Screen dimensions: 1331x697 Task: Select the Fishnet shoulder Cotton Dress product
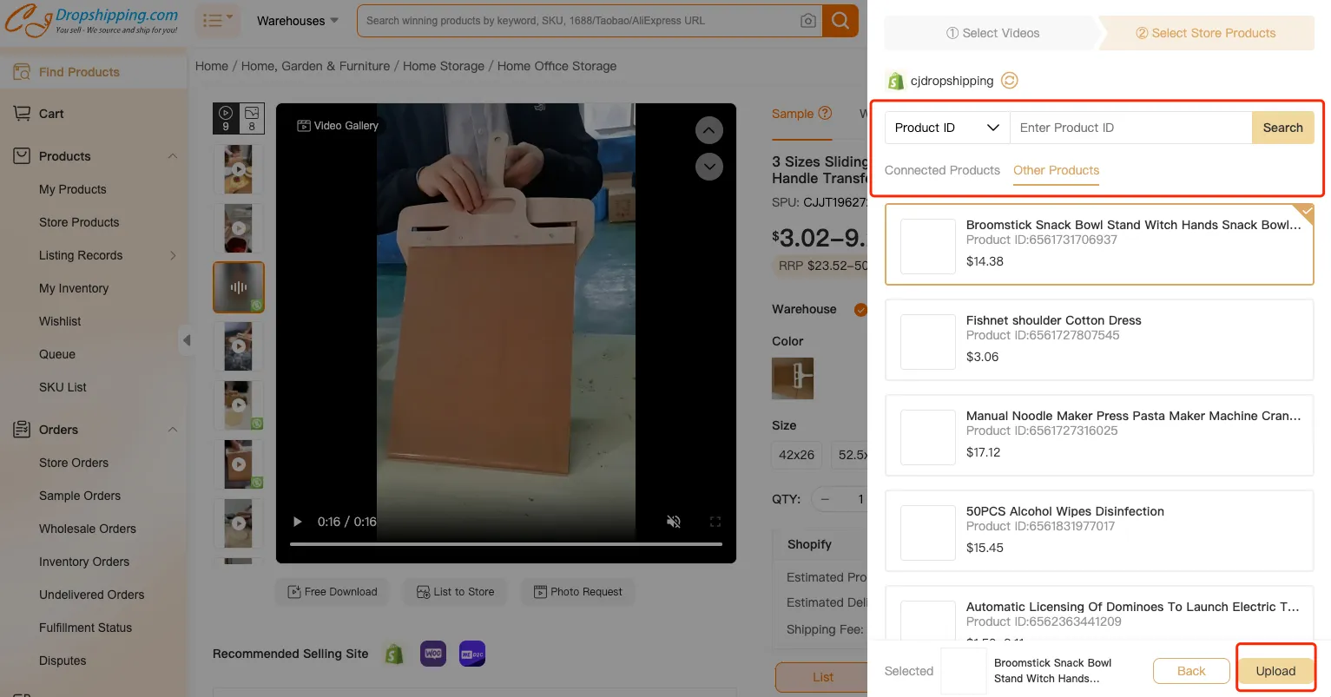1098,339
